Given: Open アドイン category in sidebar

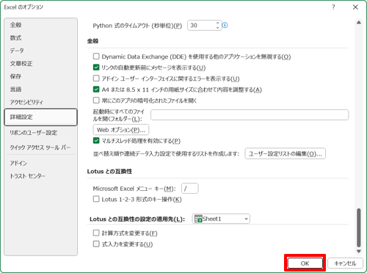Looking at the screenshot, I should click(41, 163).
